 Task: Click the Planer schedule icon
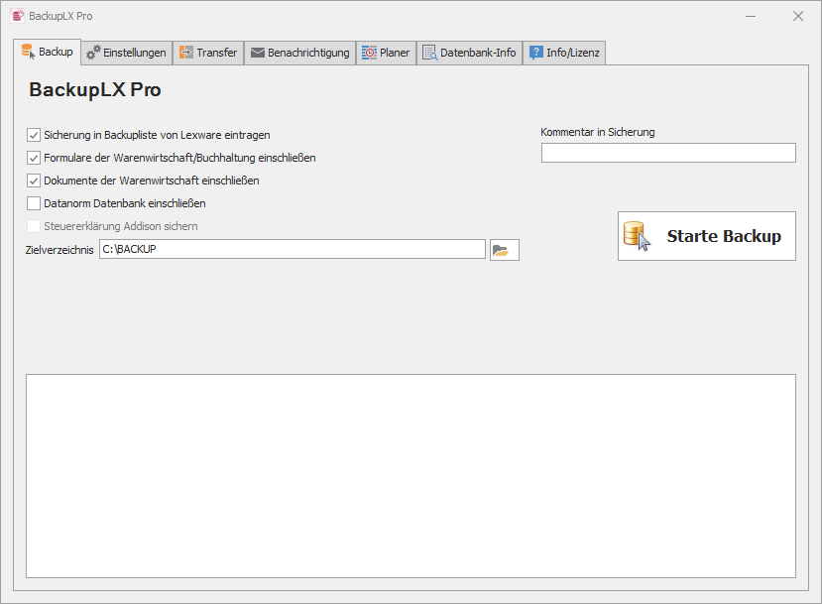pyautogui.click(x=369, y=53)
